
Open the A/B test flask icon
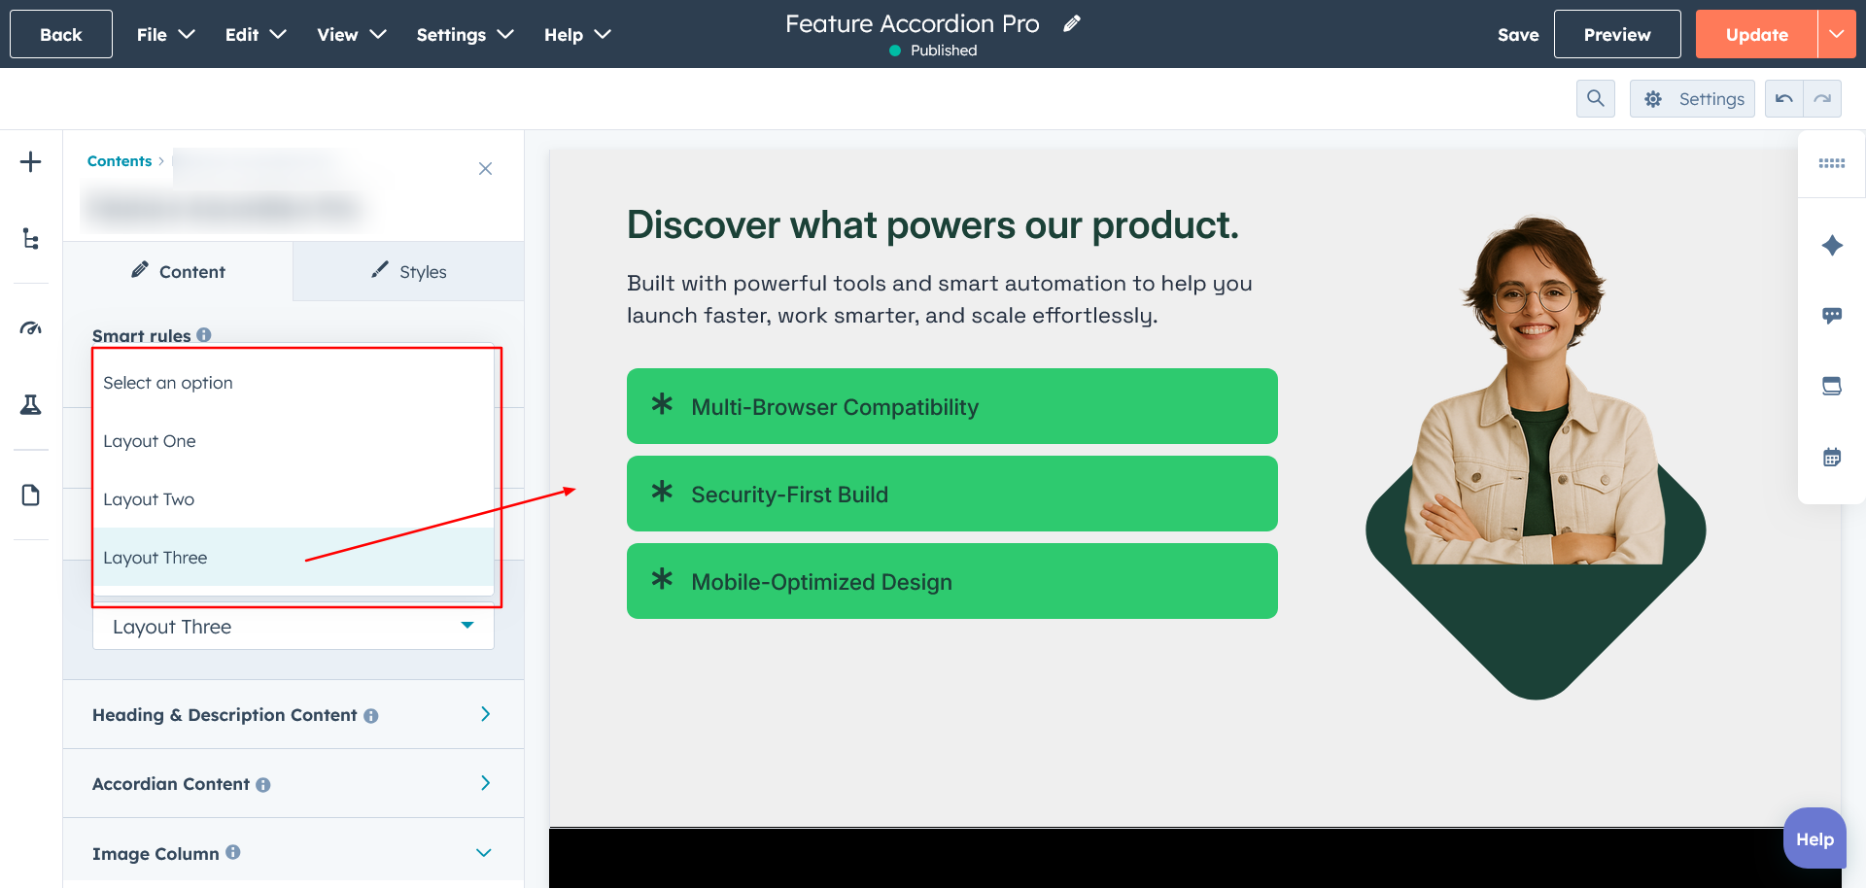pos(31,405)
